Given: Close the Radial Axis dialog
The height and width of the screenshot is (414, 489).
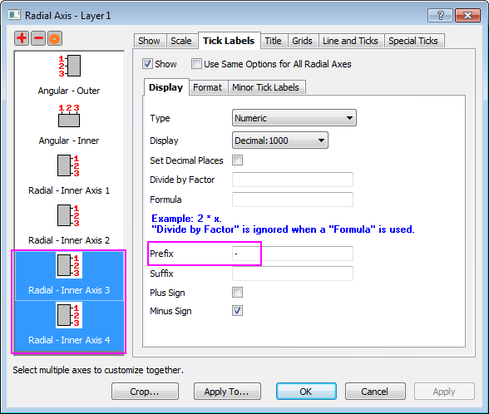Looking at the screenshot, I should coord(467,15).
